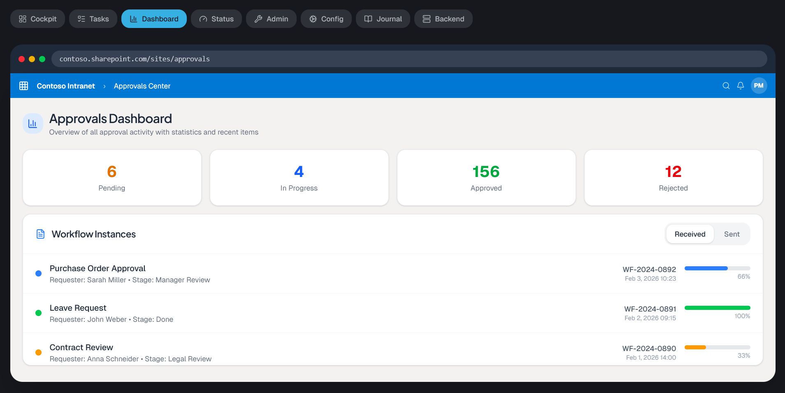Open the Backend server icon

426,19
